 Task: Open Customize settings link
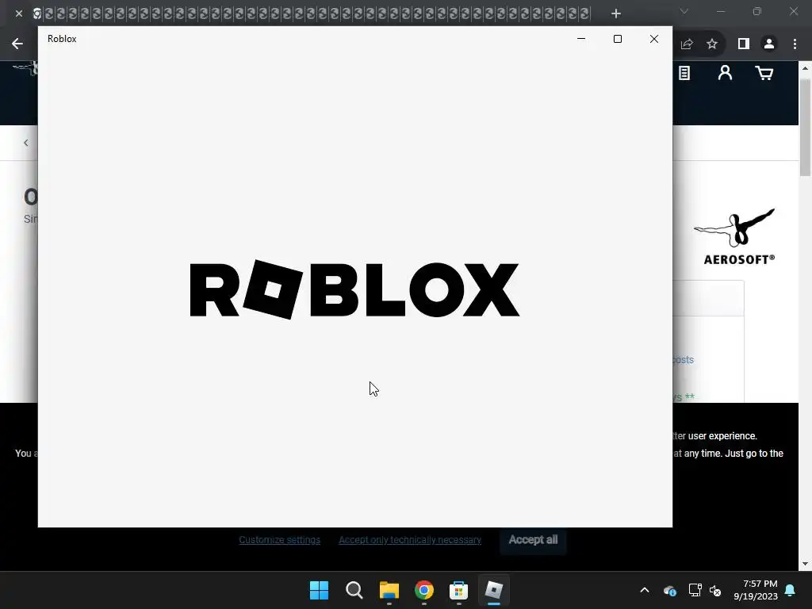click(280, 540)
